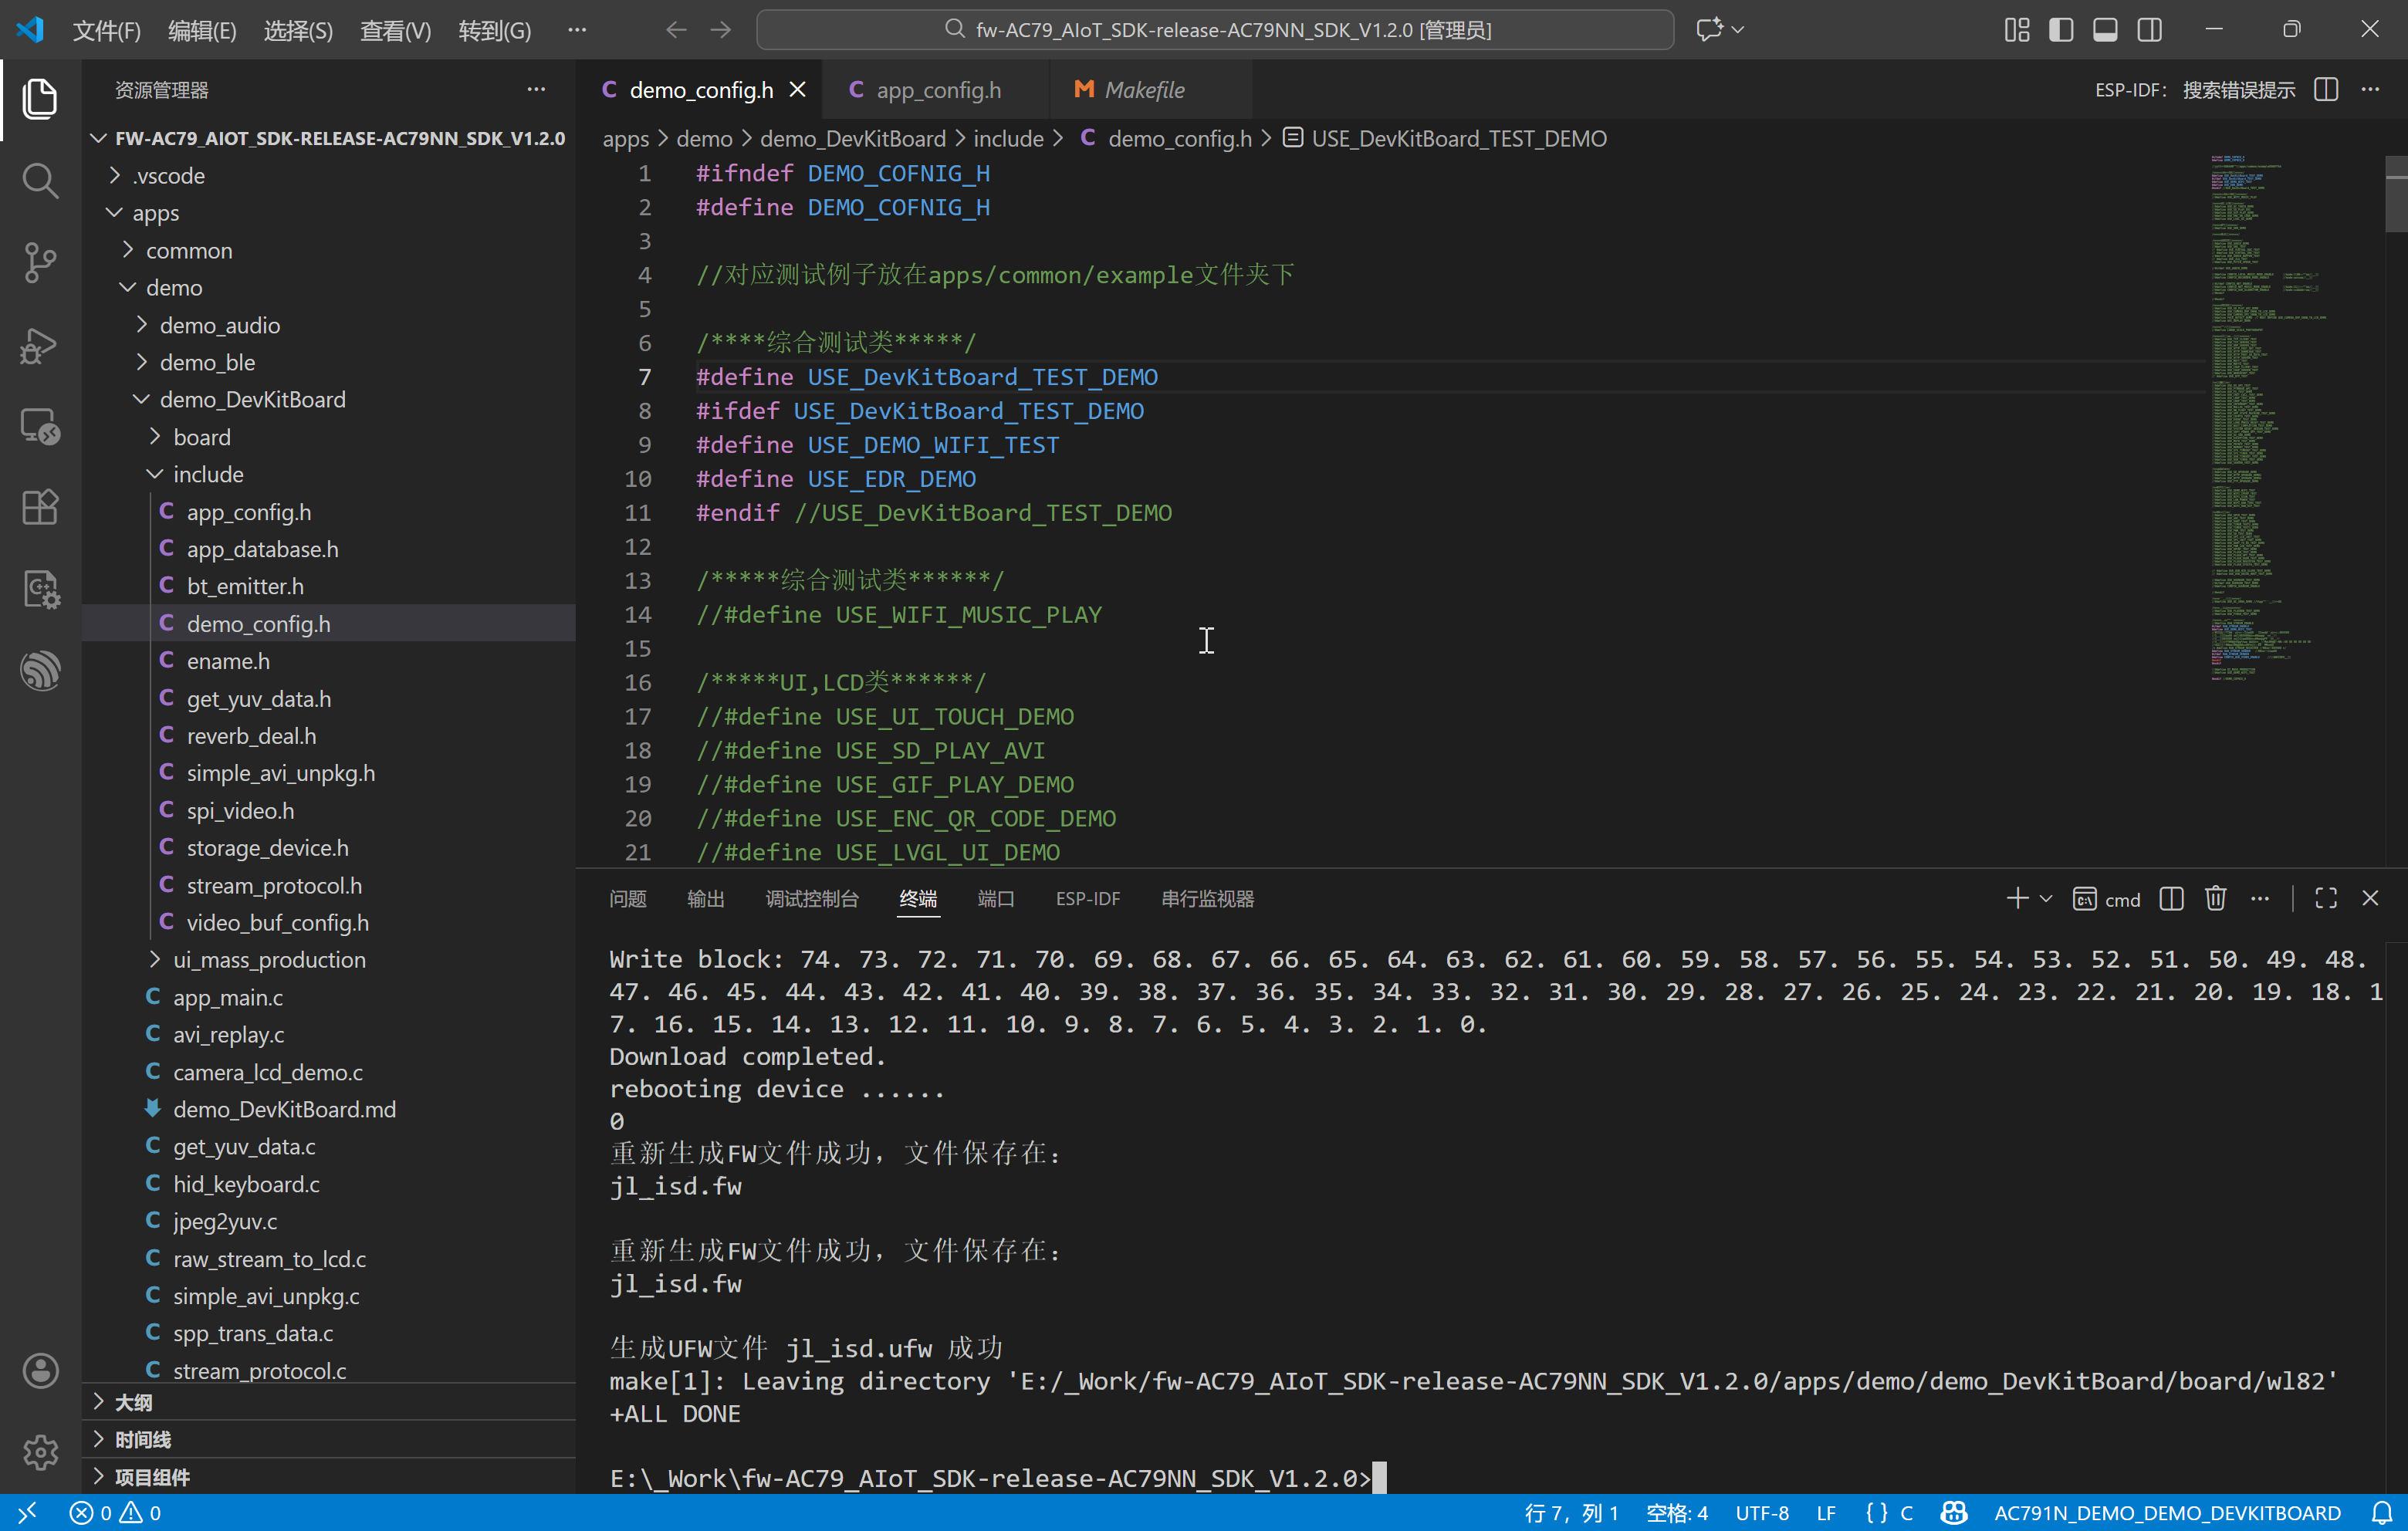
Task: Click the command center search box
Action: click(1215, 29)
